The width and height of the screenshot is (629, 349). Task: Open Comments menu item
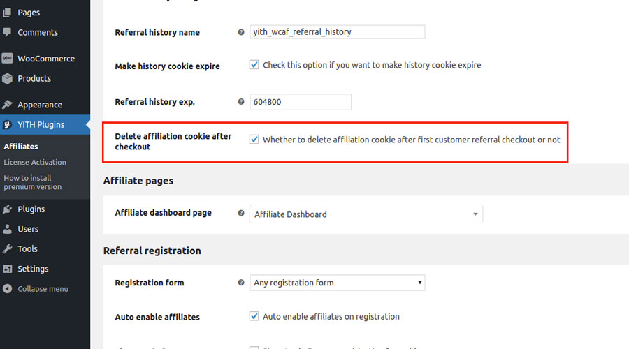click(38, 32)
